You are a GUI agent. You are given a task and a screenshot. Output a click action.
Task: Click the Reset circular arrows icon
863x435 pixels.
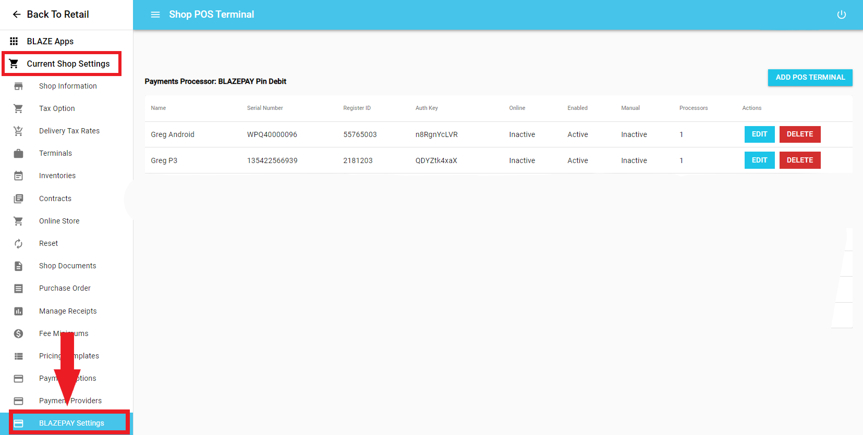[18, 243]
